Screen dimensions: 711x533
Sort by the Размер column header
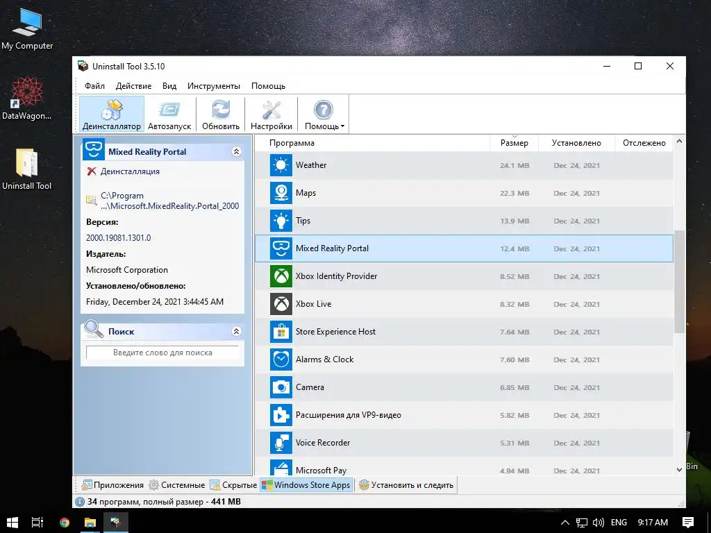tap(515, 143)
